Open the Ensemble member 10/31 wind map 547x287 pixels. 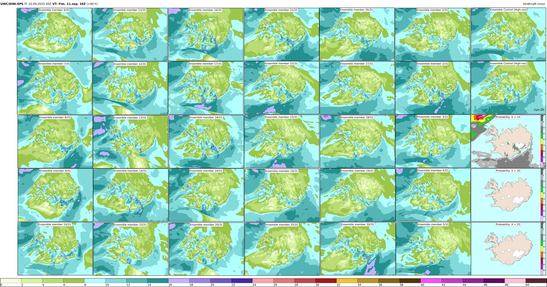tap(55, 249)
